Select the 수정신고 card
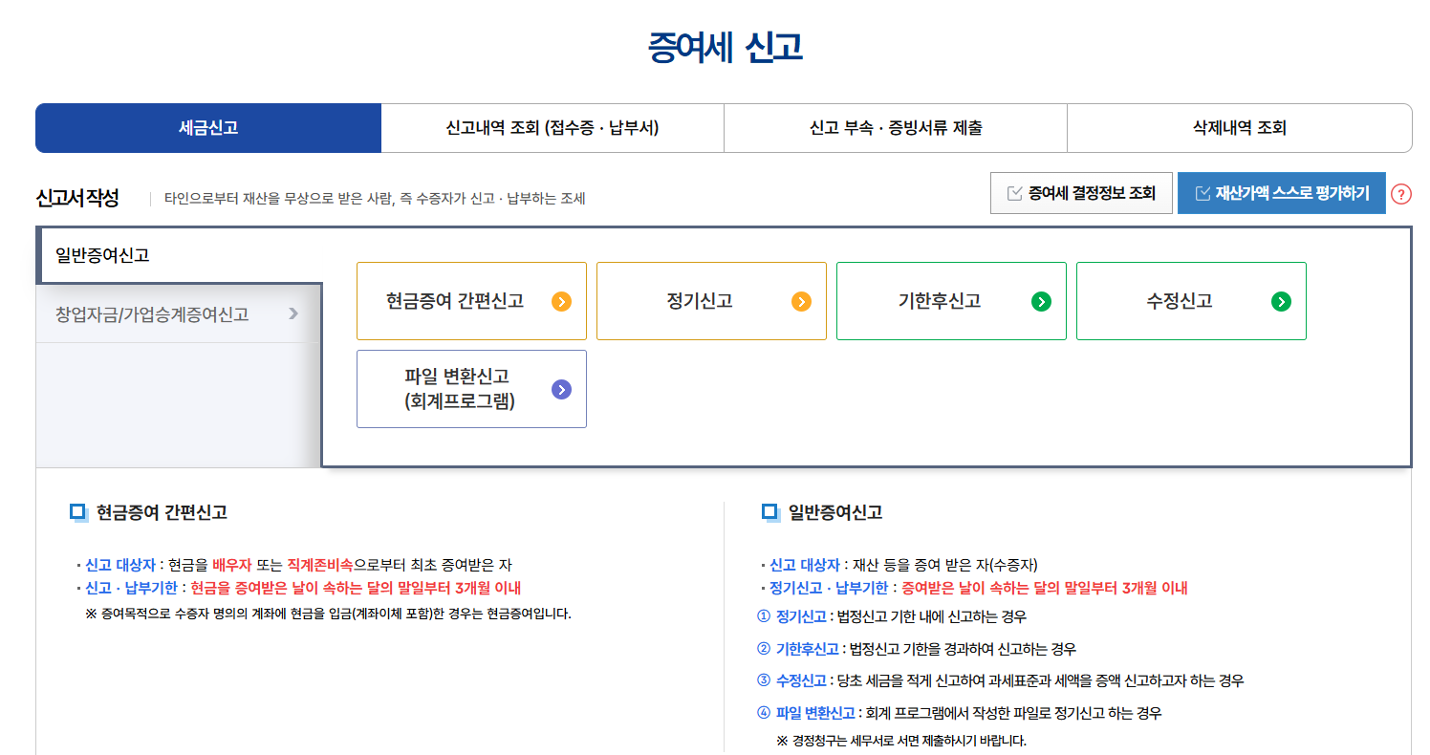Image resolution: width=1430 pixels, height=755 pixels. point(1191,301)
